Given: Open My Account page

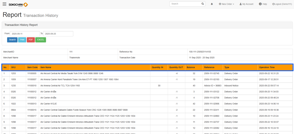Looking at the screenshot, I should click(x=246, y=4).
